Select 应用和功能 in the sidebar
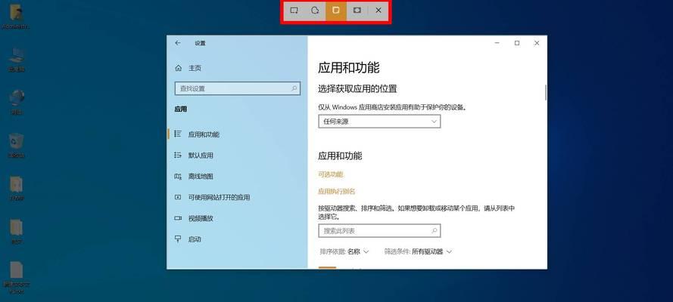Viewport: 673px width, 302px height. click(237, 134)
